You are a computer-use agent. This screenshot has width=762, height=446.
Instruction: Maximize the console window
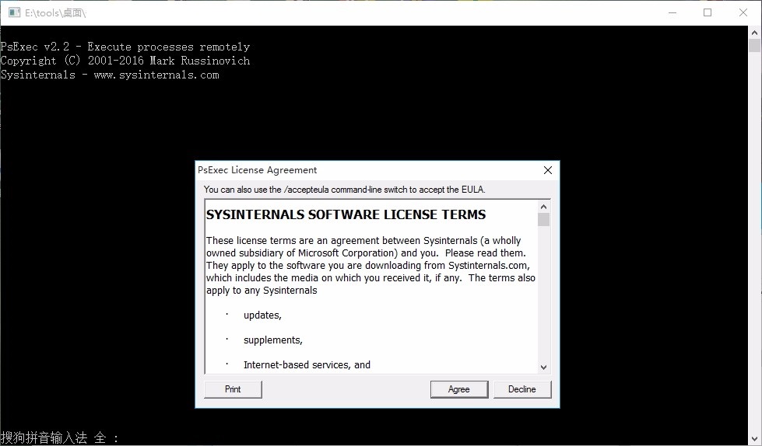pyautogui.click(x=708, y=12)
